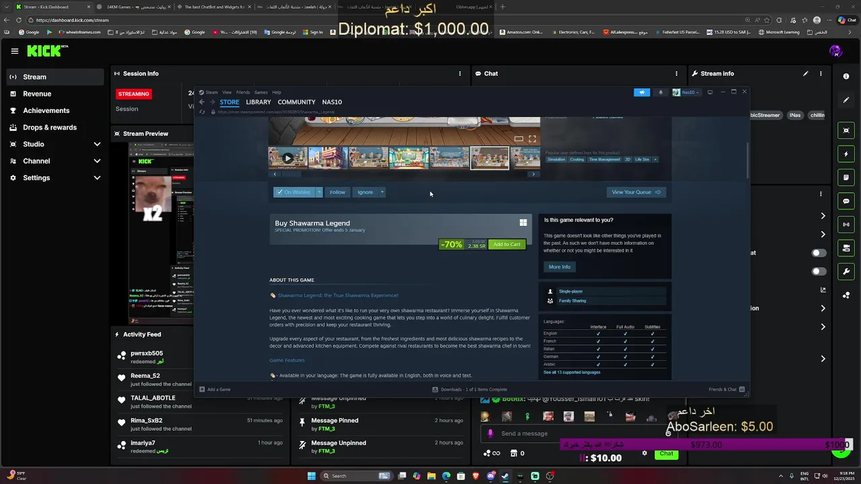Expand the Channel sidebar group
This screenshot has height=484, width=861.
55,161
